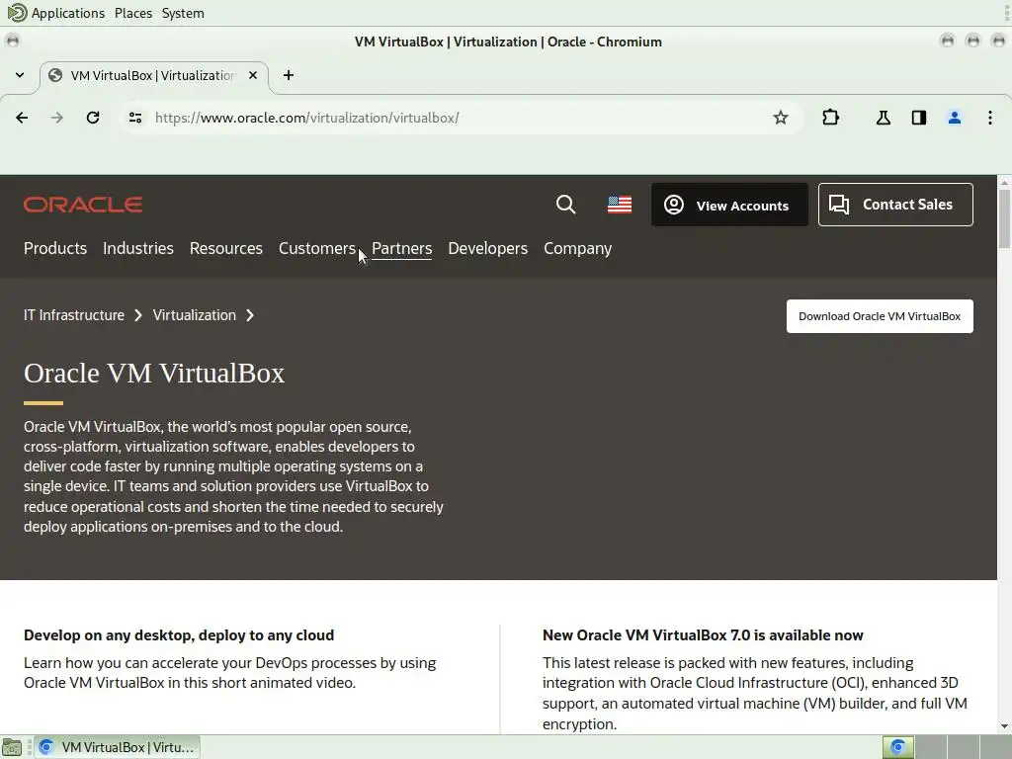Viewport: 1012px width, 759px height.
Task: Bookmark this page with the star icon
Action: pos(781,118)
